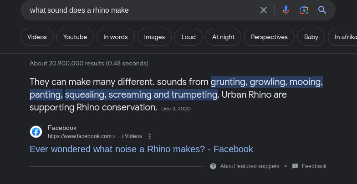Select the Baby filter chip
The height and width of the screenshot is (184, 357).
click(x=311, y=37)
